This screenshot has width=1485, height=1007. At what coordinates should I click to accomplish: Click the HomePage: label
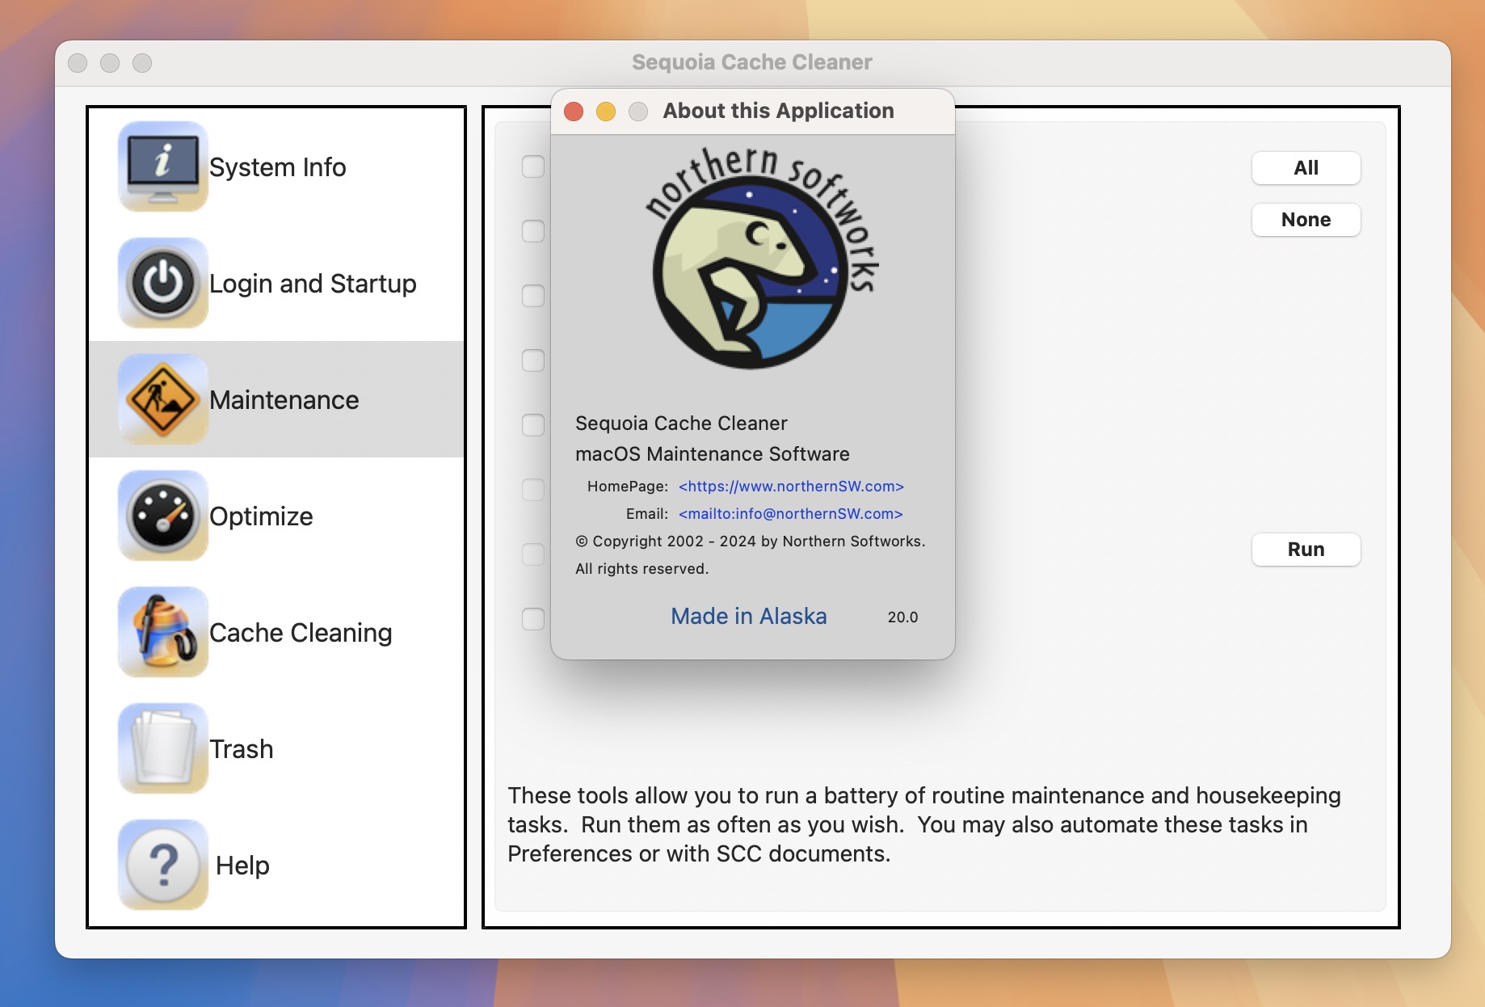coord(628,487)
